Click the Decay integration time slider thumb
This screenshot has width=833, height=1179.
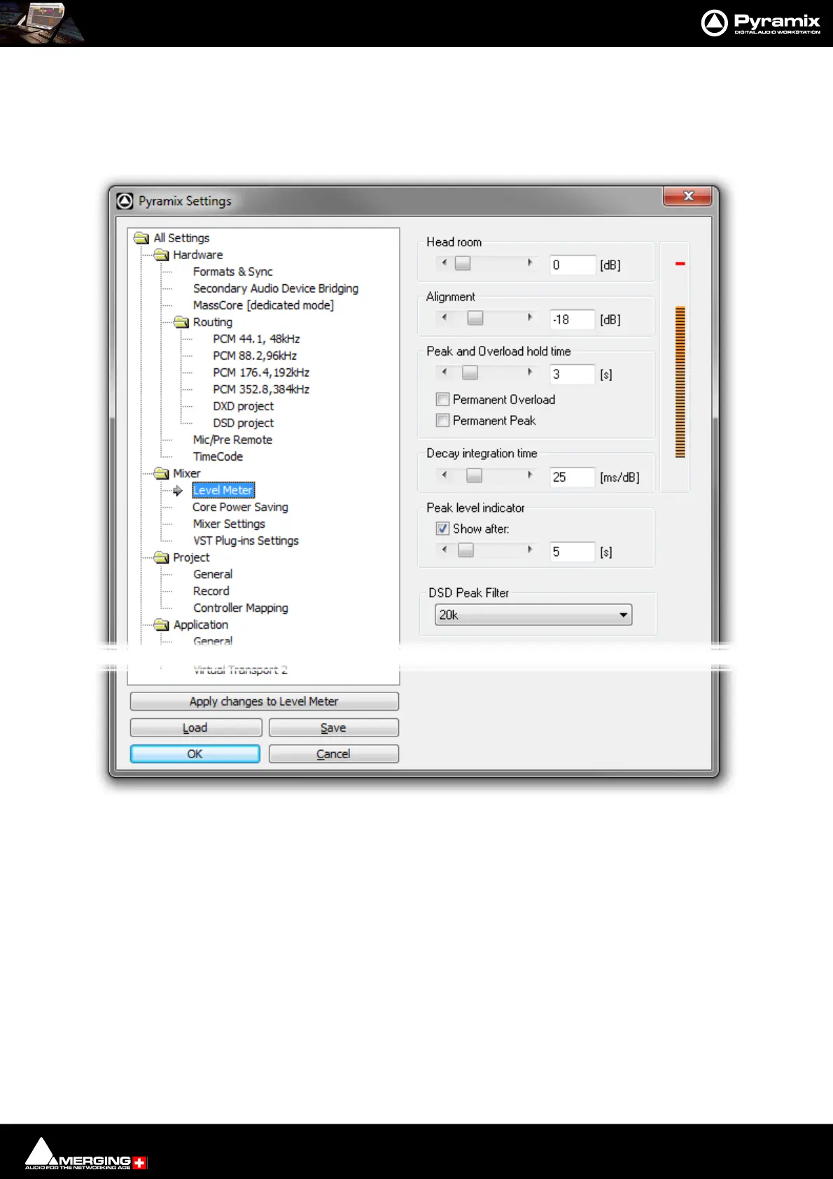point(474,475)
